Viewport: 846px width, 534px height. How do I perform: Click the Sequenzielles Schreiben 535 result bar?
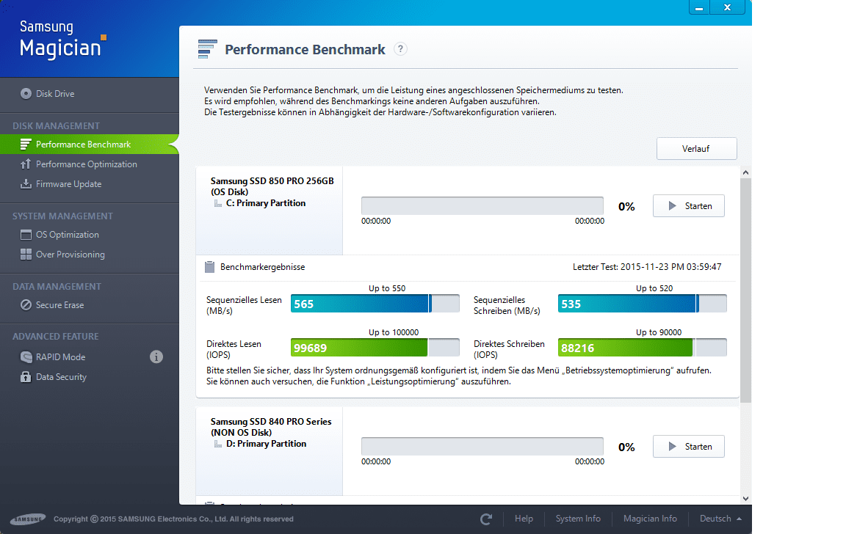pyautogui.click(x=642, y=304)
